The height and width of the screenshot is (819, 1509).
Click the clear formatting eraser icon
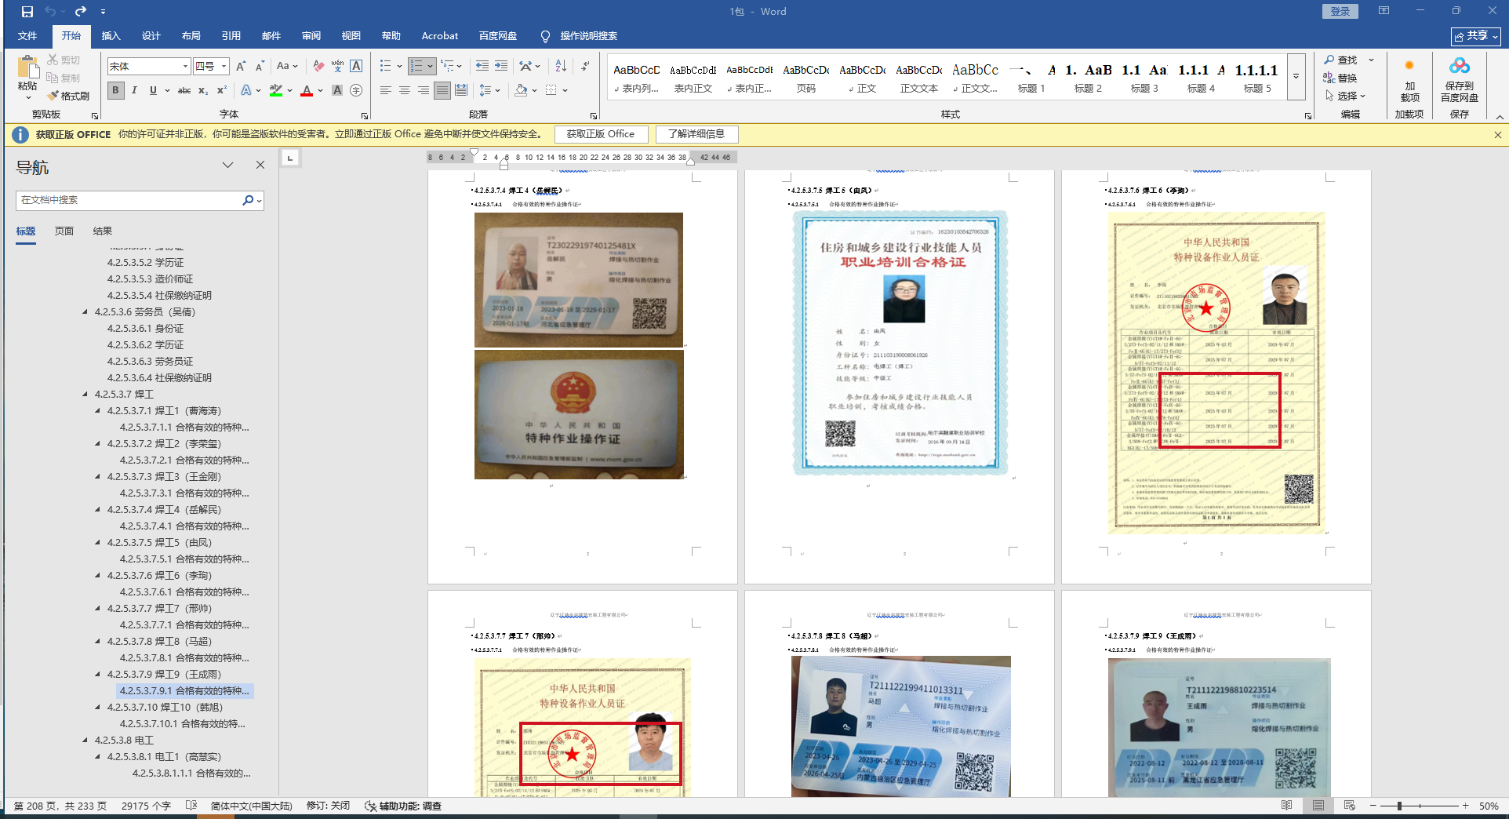(x=318, y=66)
